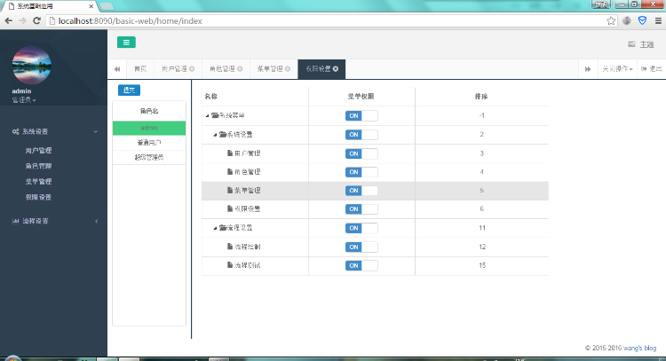This screenshot has width=666, height=361.
Task: Click the file icon of tree row 角色管理
Action: 230,172
